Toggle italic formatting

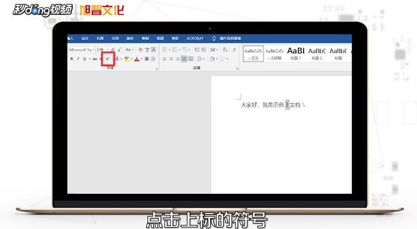(78, 59)
